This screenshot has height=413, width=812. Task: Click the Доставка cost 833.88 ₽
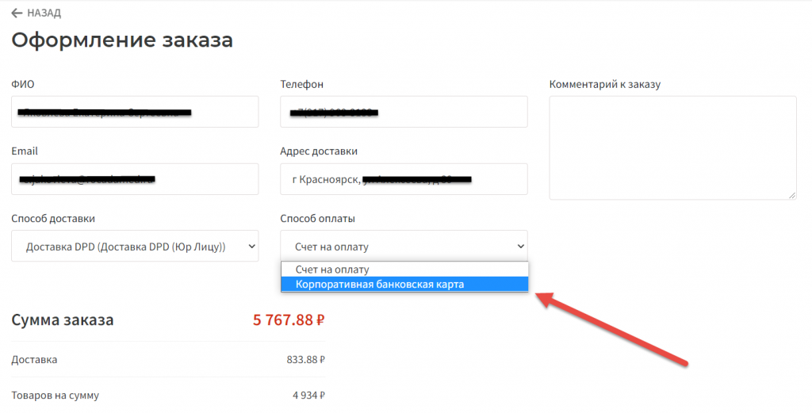(x=305, y=360)
